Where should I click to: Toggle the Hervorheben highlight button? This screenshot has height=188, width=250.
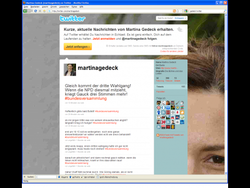click(x=88, y=177)
